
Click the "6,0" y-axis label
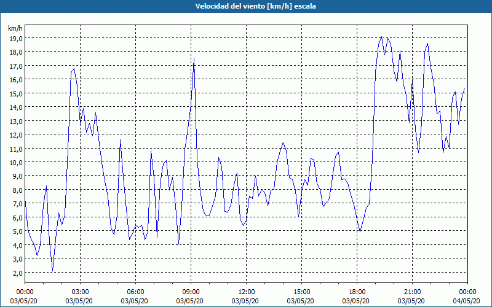pos(17,217)
